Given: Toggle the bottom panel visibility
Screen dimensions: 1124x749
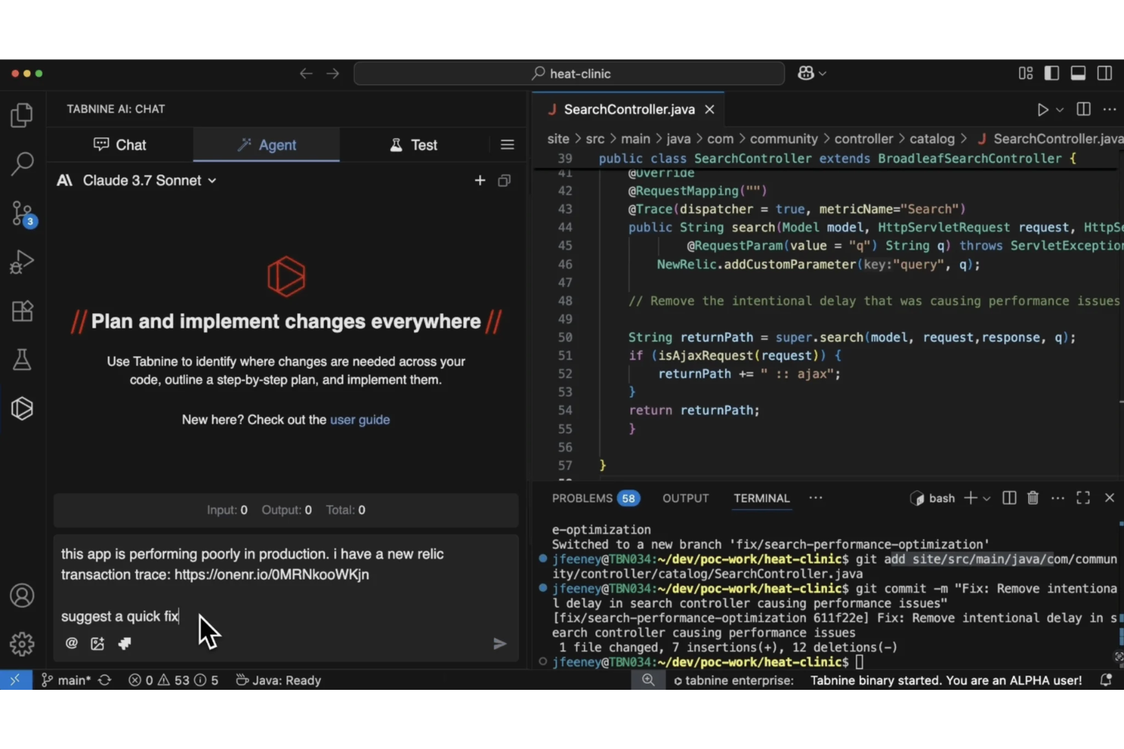Looking at the screenshot, I should pos(1078,73).
